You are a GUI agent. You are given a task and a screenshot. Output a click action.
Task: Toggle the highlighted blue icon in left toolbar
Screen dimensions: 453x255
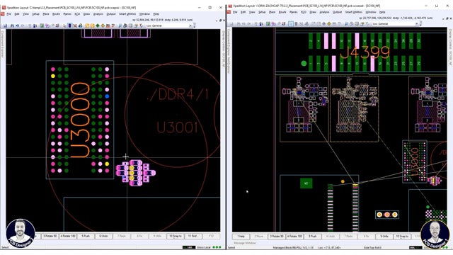click(69, 25)
